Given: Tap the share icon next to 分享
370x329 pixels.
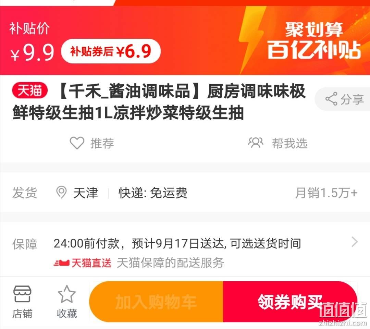Looking at the screenshot, I should 331,99.
